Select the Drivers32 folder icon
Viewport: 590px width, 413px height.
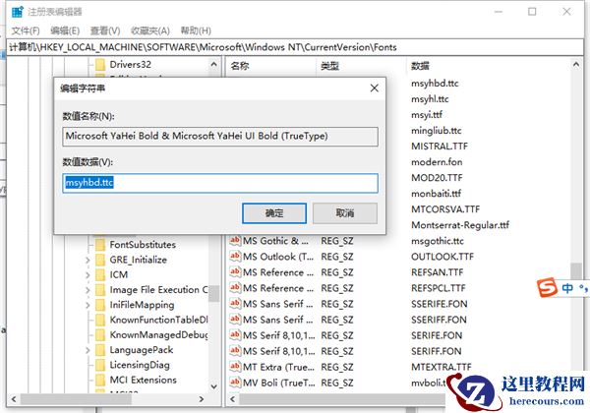pyautogui.click(x=100, y=65)
